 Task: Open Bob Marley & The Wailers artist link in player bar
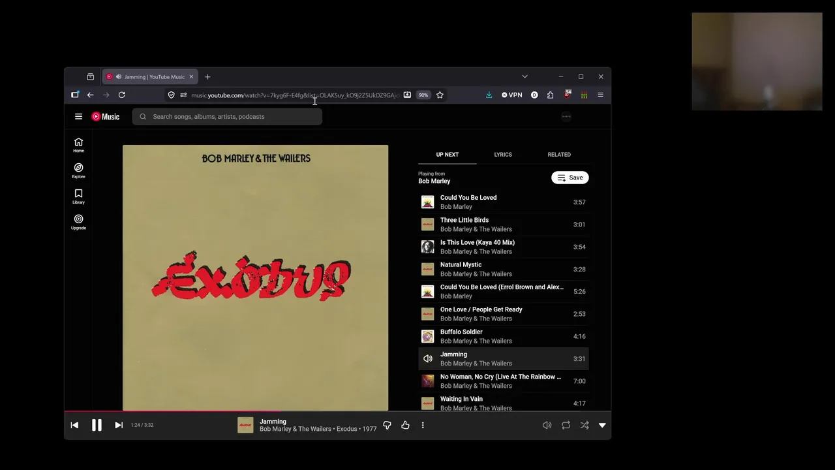(296, 429)
